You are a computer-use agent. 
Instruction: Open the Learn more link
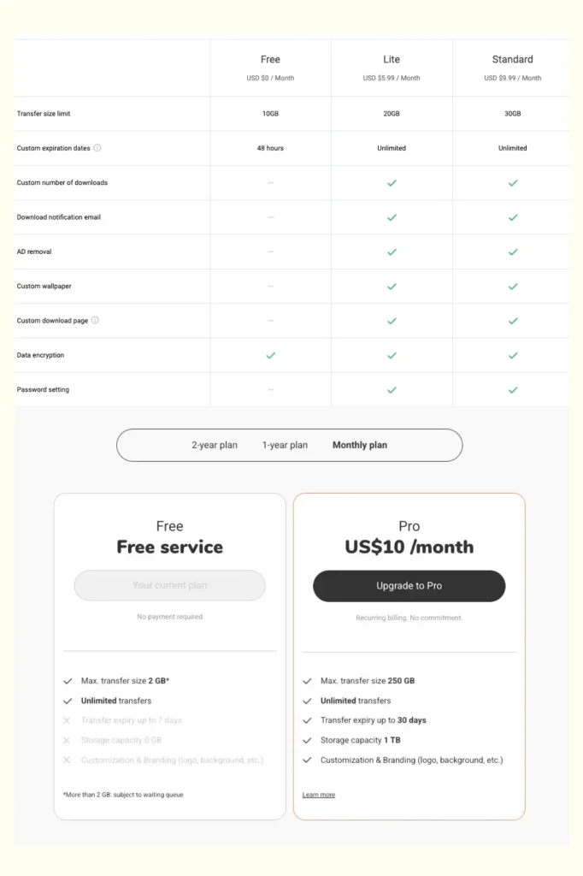[318, 795]
